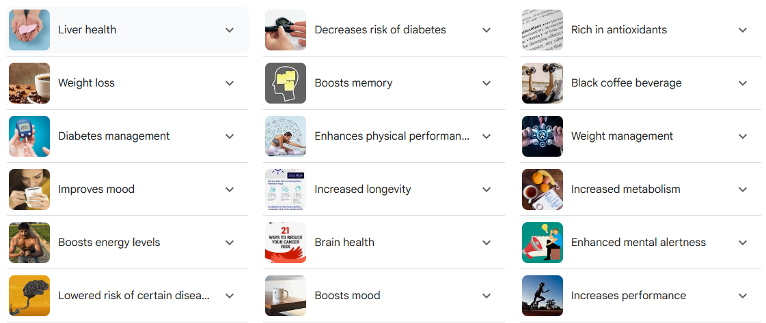Expand the Boosts energy levels arrow
766x323 pixels.
(230, 243)
